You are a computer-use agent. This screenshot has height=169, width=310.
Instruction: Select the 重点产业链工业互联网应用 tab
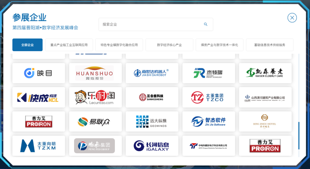click(69, 45)
